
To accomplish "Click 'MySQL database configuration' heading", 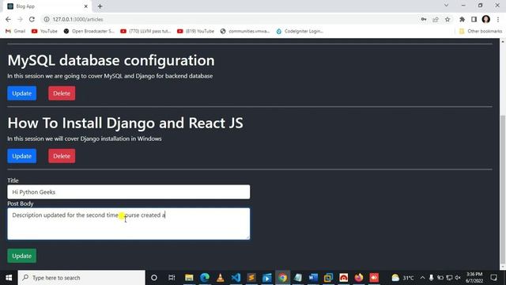I will pyautogui.click(x=111, y=60).
